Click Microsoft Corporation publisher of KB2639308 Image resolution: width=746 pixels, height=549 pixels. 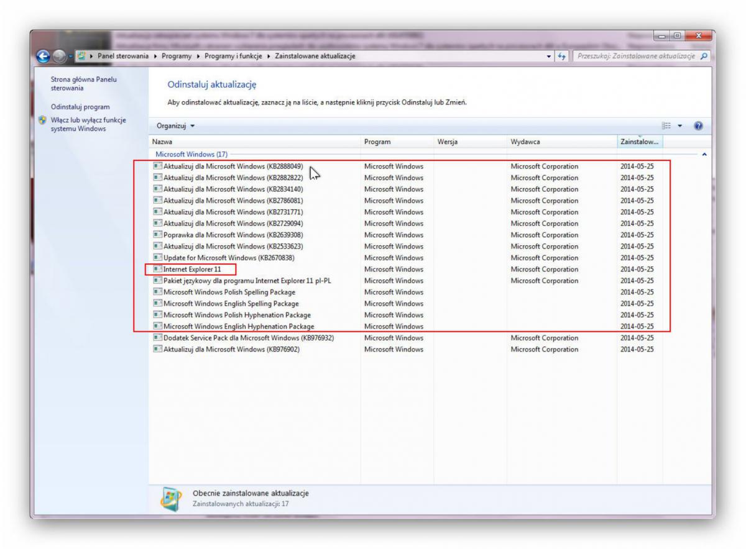(x=544, y=235)
